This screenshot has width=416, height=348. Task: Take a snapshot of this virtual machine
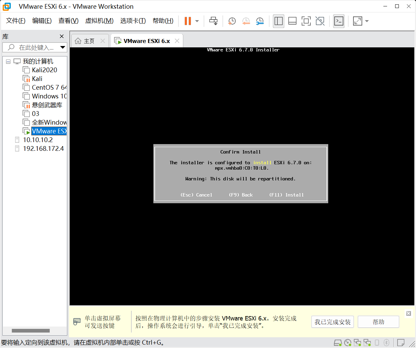pos(232,21)
